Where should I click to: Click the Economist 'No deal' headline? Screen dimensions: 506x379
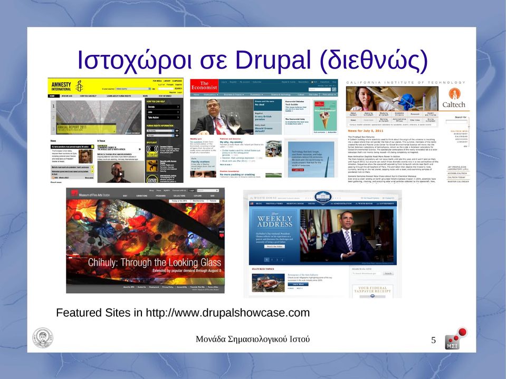[x=260, y=105]
